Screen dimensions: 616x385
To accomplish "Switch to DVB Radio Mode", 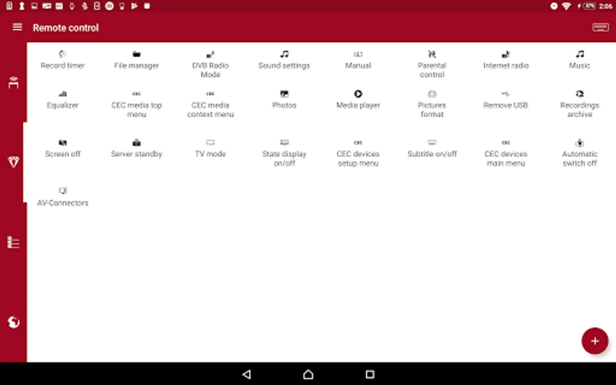I will tap(210, 64).
